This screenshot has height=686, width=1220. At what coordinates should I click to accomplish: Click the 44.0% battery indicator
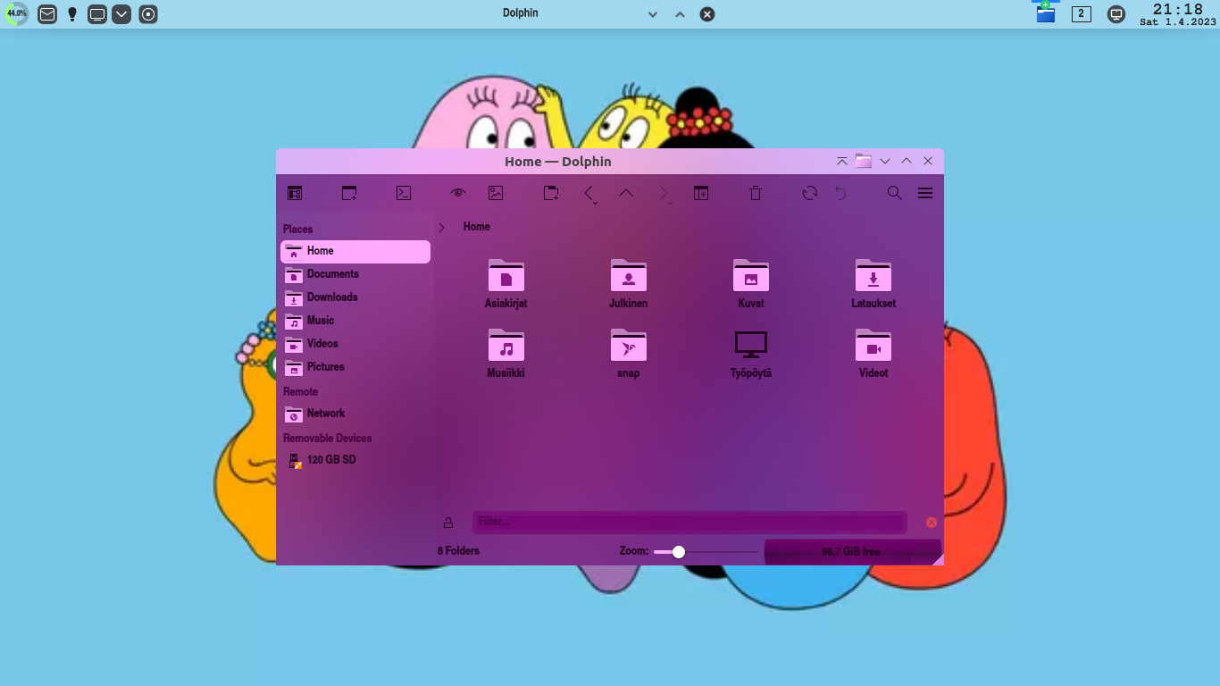17,14
